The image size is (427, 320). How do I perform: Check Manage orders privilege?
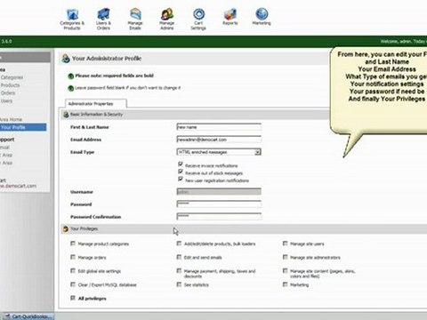pyautogui.click(x=73, y=257)
